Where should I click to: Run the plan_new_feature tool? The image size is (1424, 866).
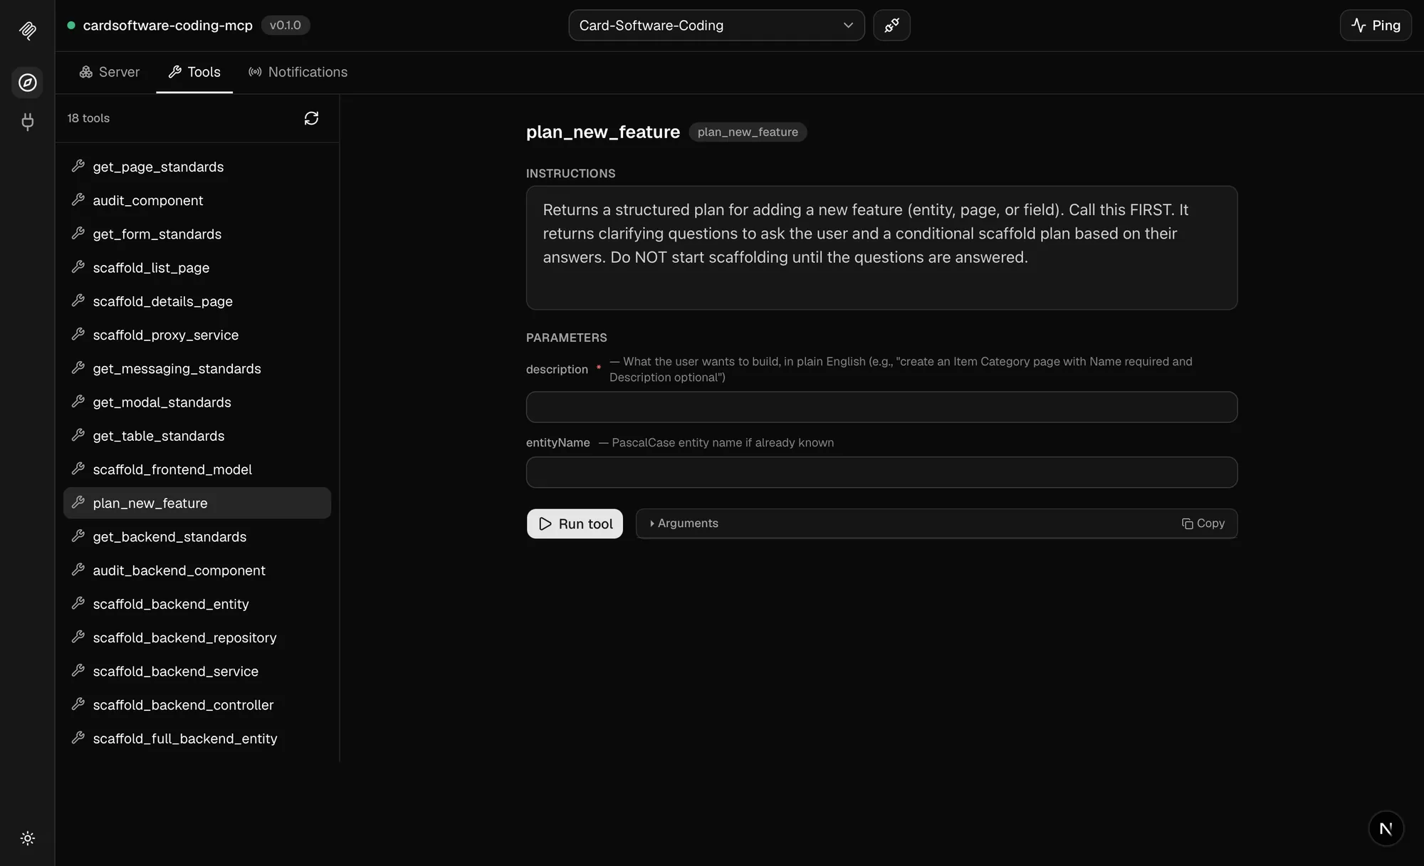[575, 523]
